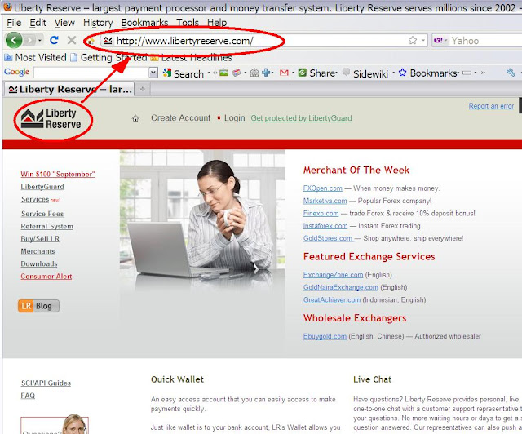
Task: Click the Report an error link
Action: [491, 106]
